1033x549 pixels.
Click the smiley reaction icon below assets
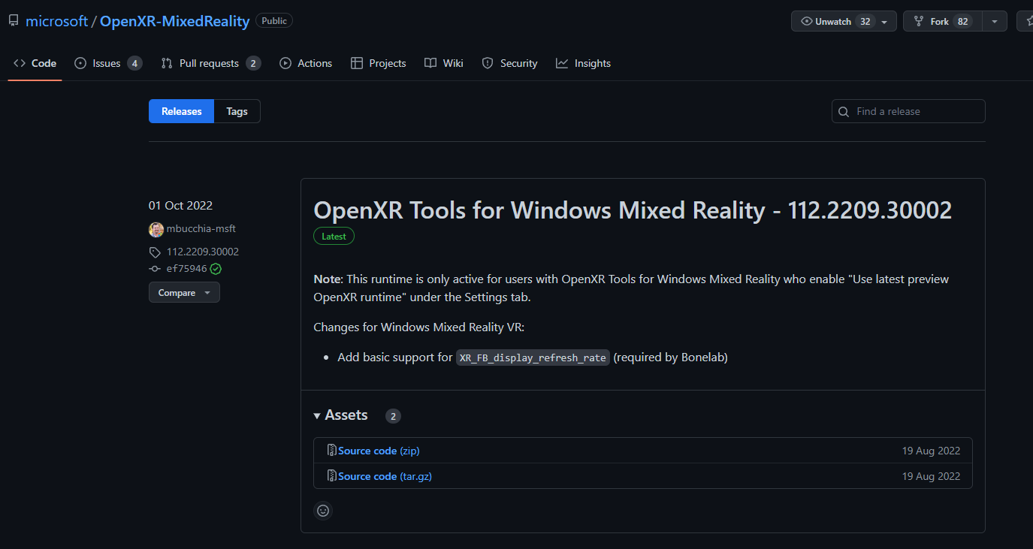click(x=323, y=511)
